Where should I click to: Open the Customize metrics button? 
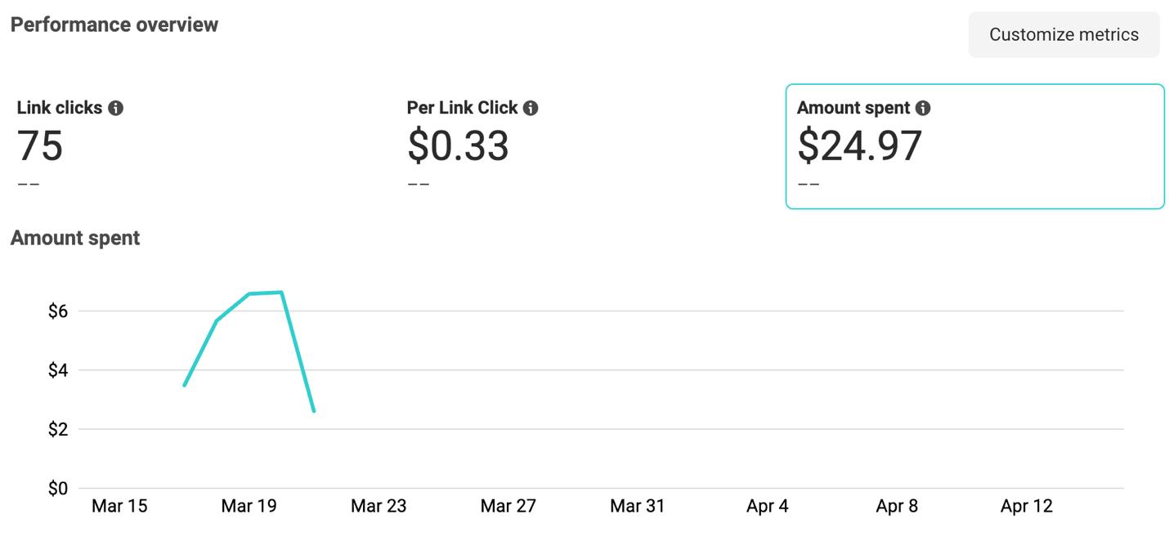click(1064, 34)
